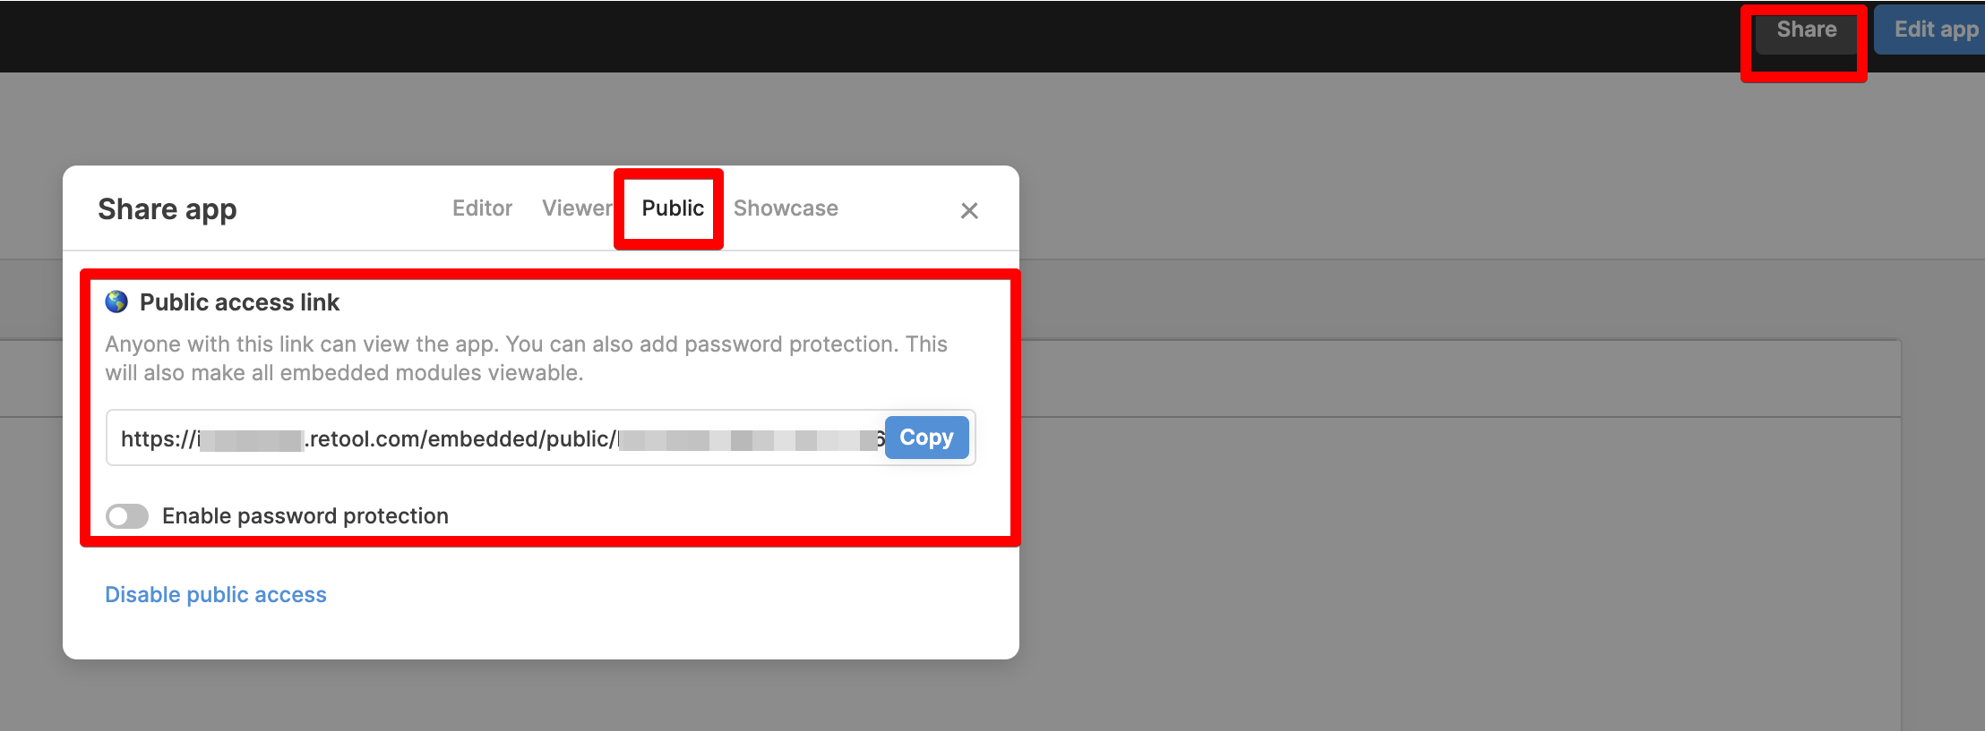Screen dimensions: 1985x731
Task: Open the Edit app button
Action: pyautogui.click(x=1933, y=30)
